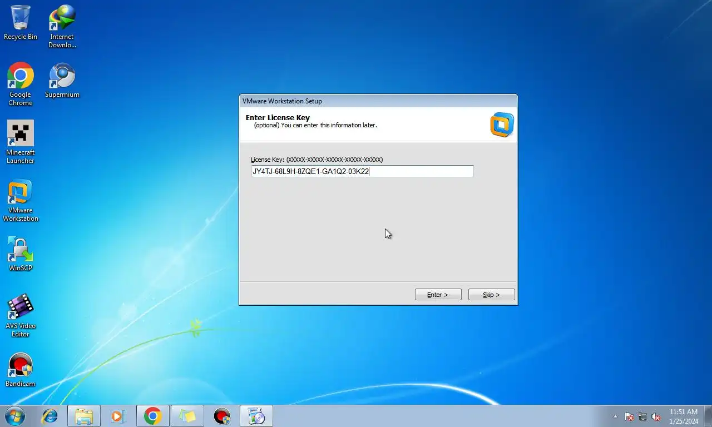Switch to Bandicam in the taskbar
The height and width of the screenshot is (427, 712).
tap(221, 416)
